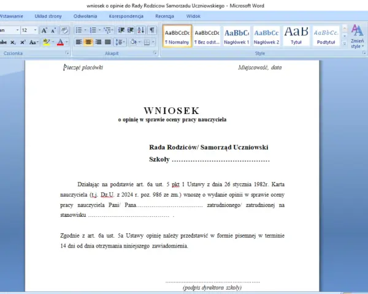Click the '(podpis dyrektora szkoły)' text

(x=212, y=288)
